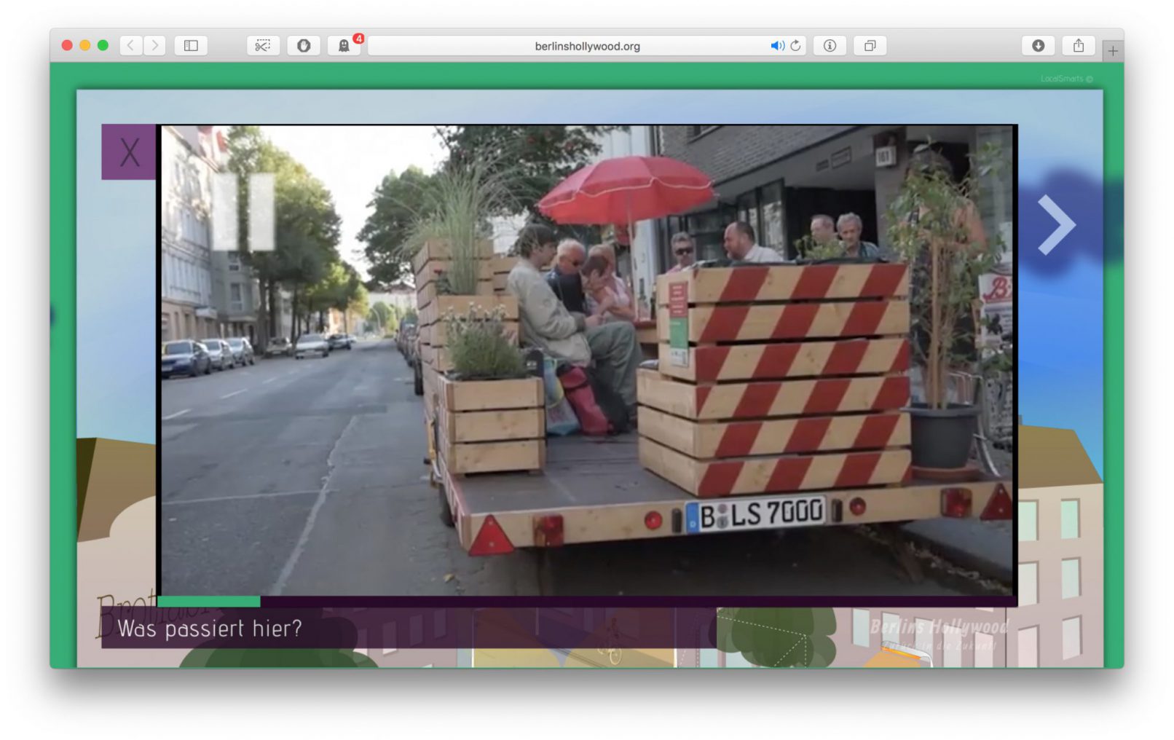The image size is (1174, 740).
Task: Show all tabs overview
Action: coord(870,46)
